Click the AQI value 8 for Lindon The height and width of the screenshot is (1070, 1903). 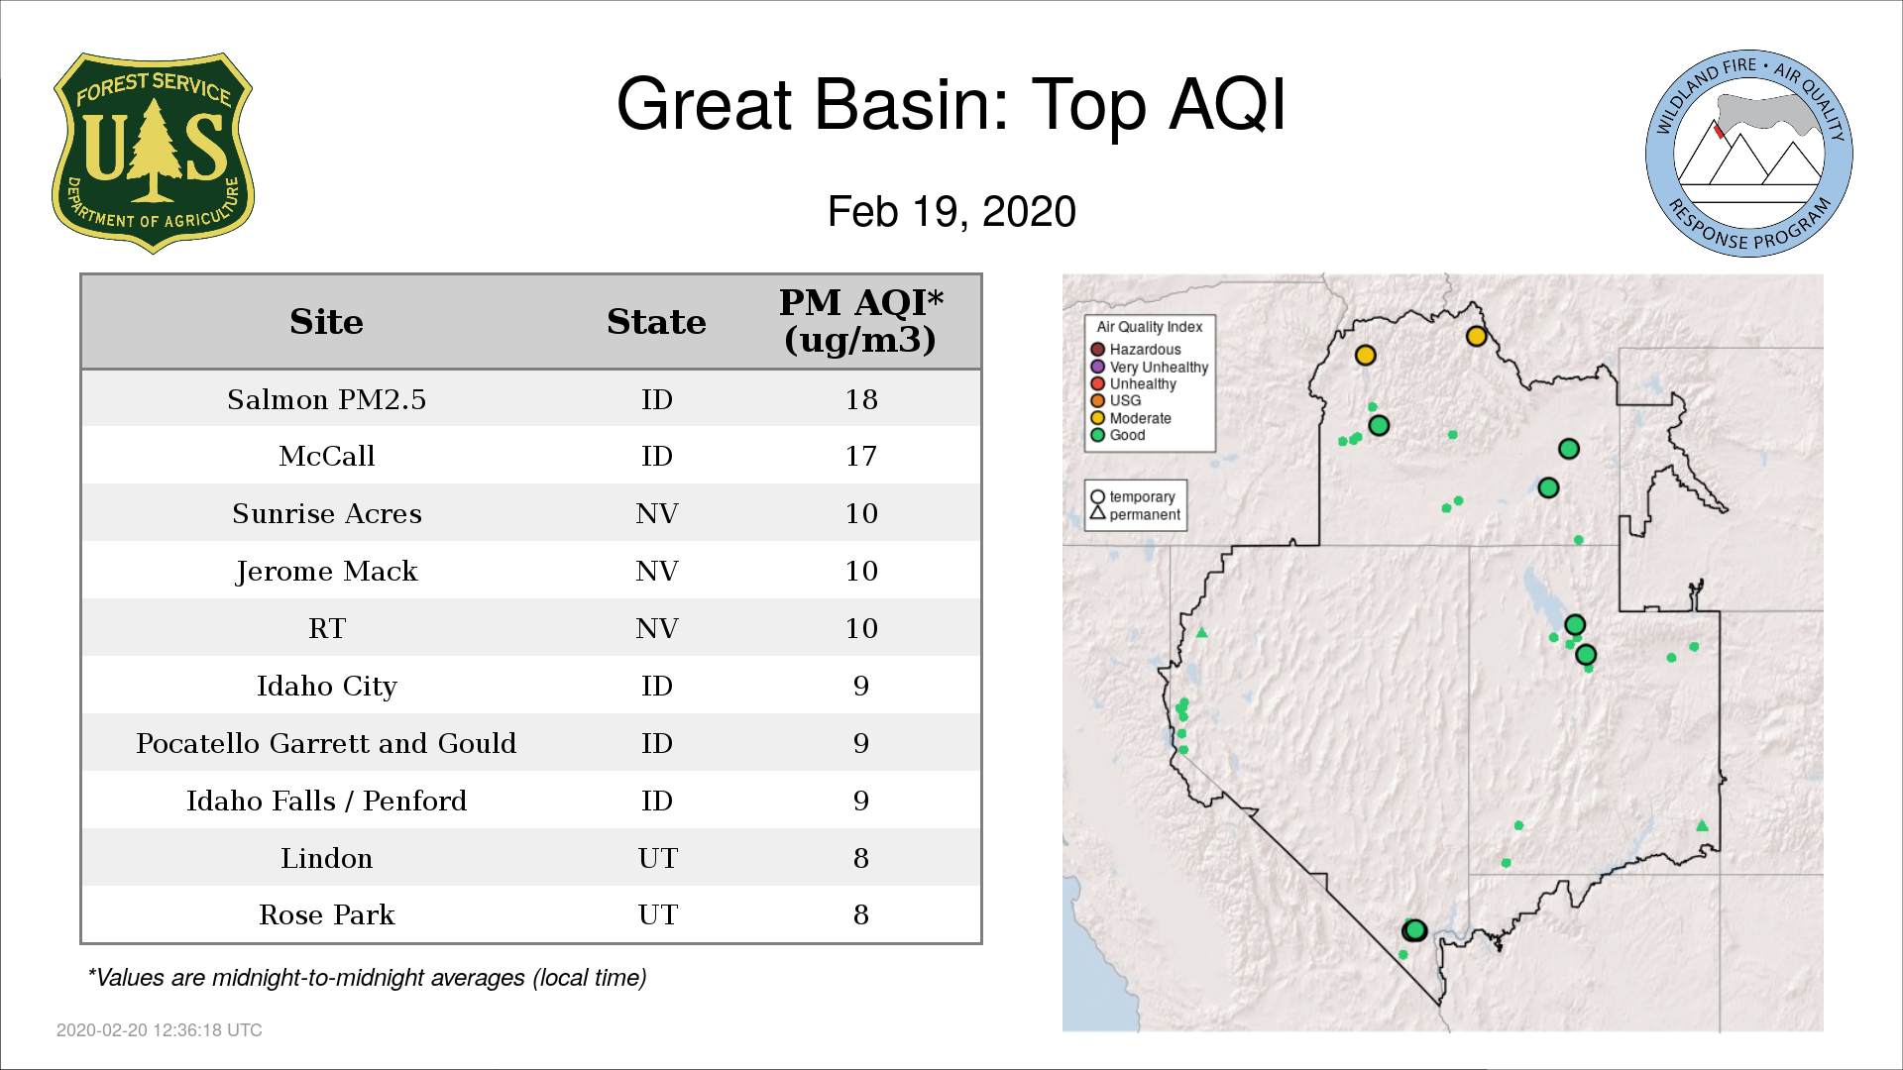click(x=861, y=858)
